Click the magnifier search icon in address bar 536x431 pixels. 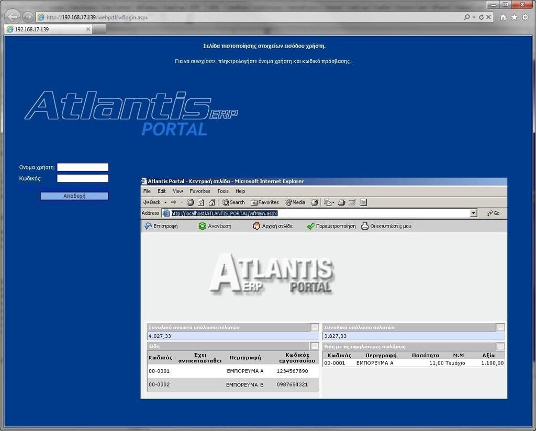point(467,17)
